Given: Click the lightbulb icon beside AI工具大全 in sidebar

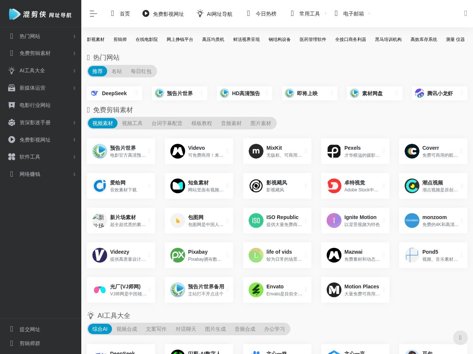Looking at the screenshot, I should coord(12,70).
